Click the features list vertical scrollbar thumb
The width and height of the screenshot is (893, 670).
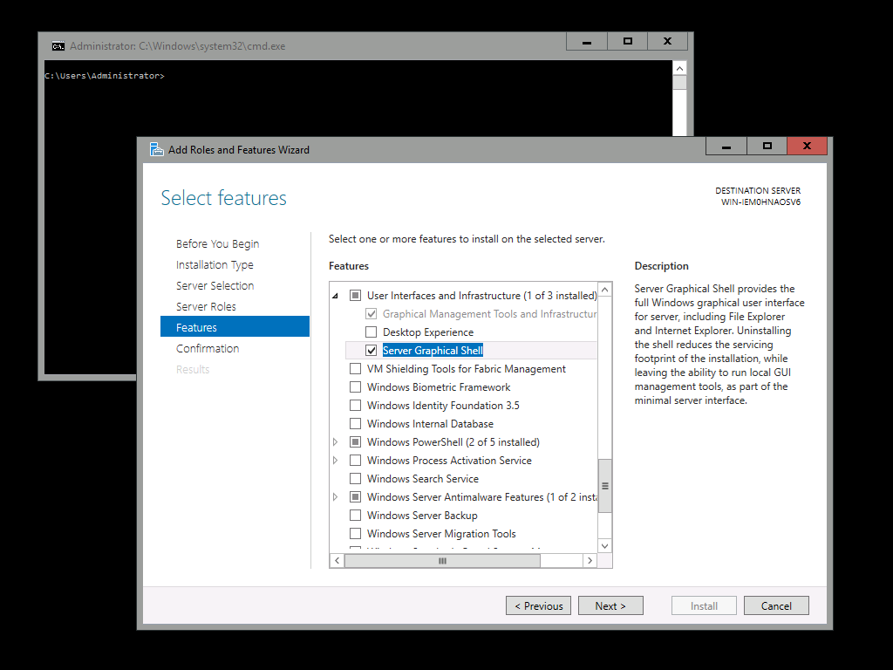coord(605,486)
